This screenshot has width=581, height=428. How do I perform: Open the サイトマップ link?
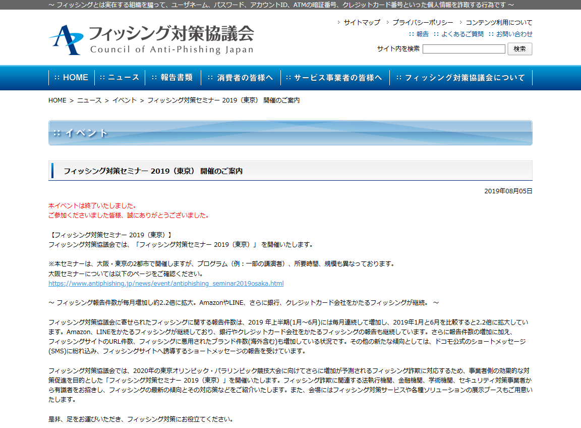point(362,23)
